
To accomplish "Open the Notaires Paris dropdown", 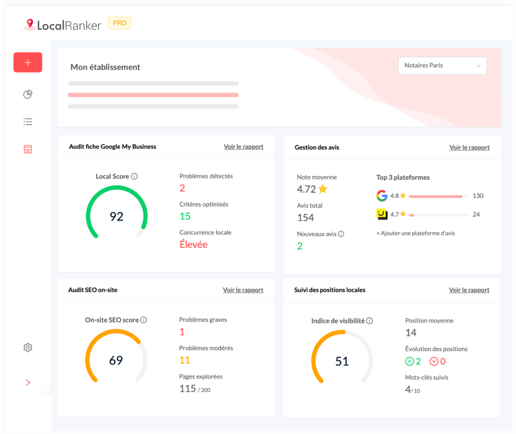I will pos(442,65).
